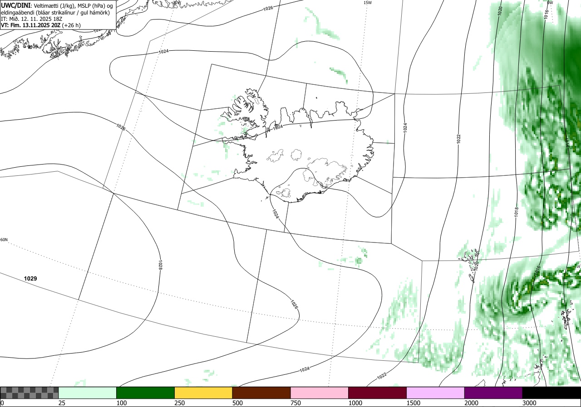This screenshot has width=581, height=407.
Task: Click the bold "1029" pressure maximum label
Action: (30, 278)
